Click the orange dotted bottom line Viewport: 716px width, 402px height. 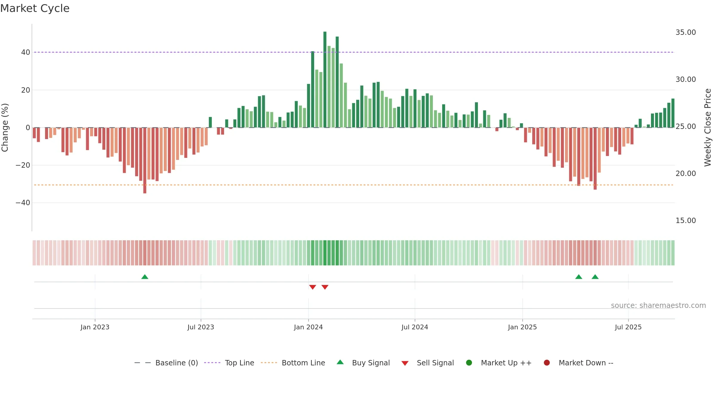pos(354,185)
